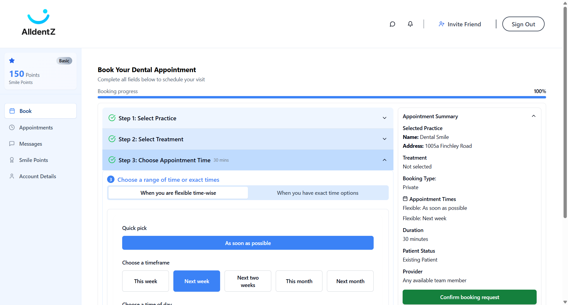Click the calendar icon beside Book

[x=12, y=111]
